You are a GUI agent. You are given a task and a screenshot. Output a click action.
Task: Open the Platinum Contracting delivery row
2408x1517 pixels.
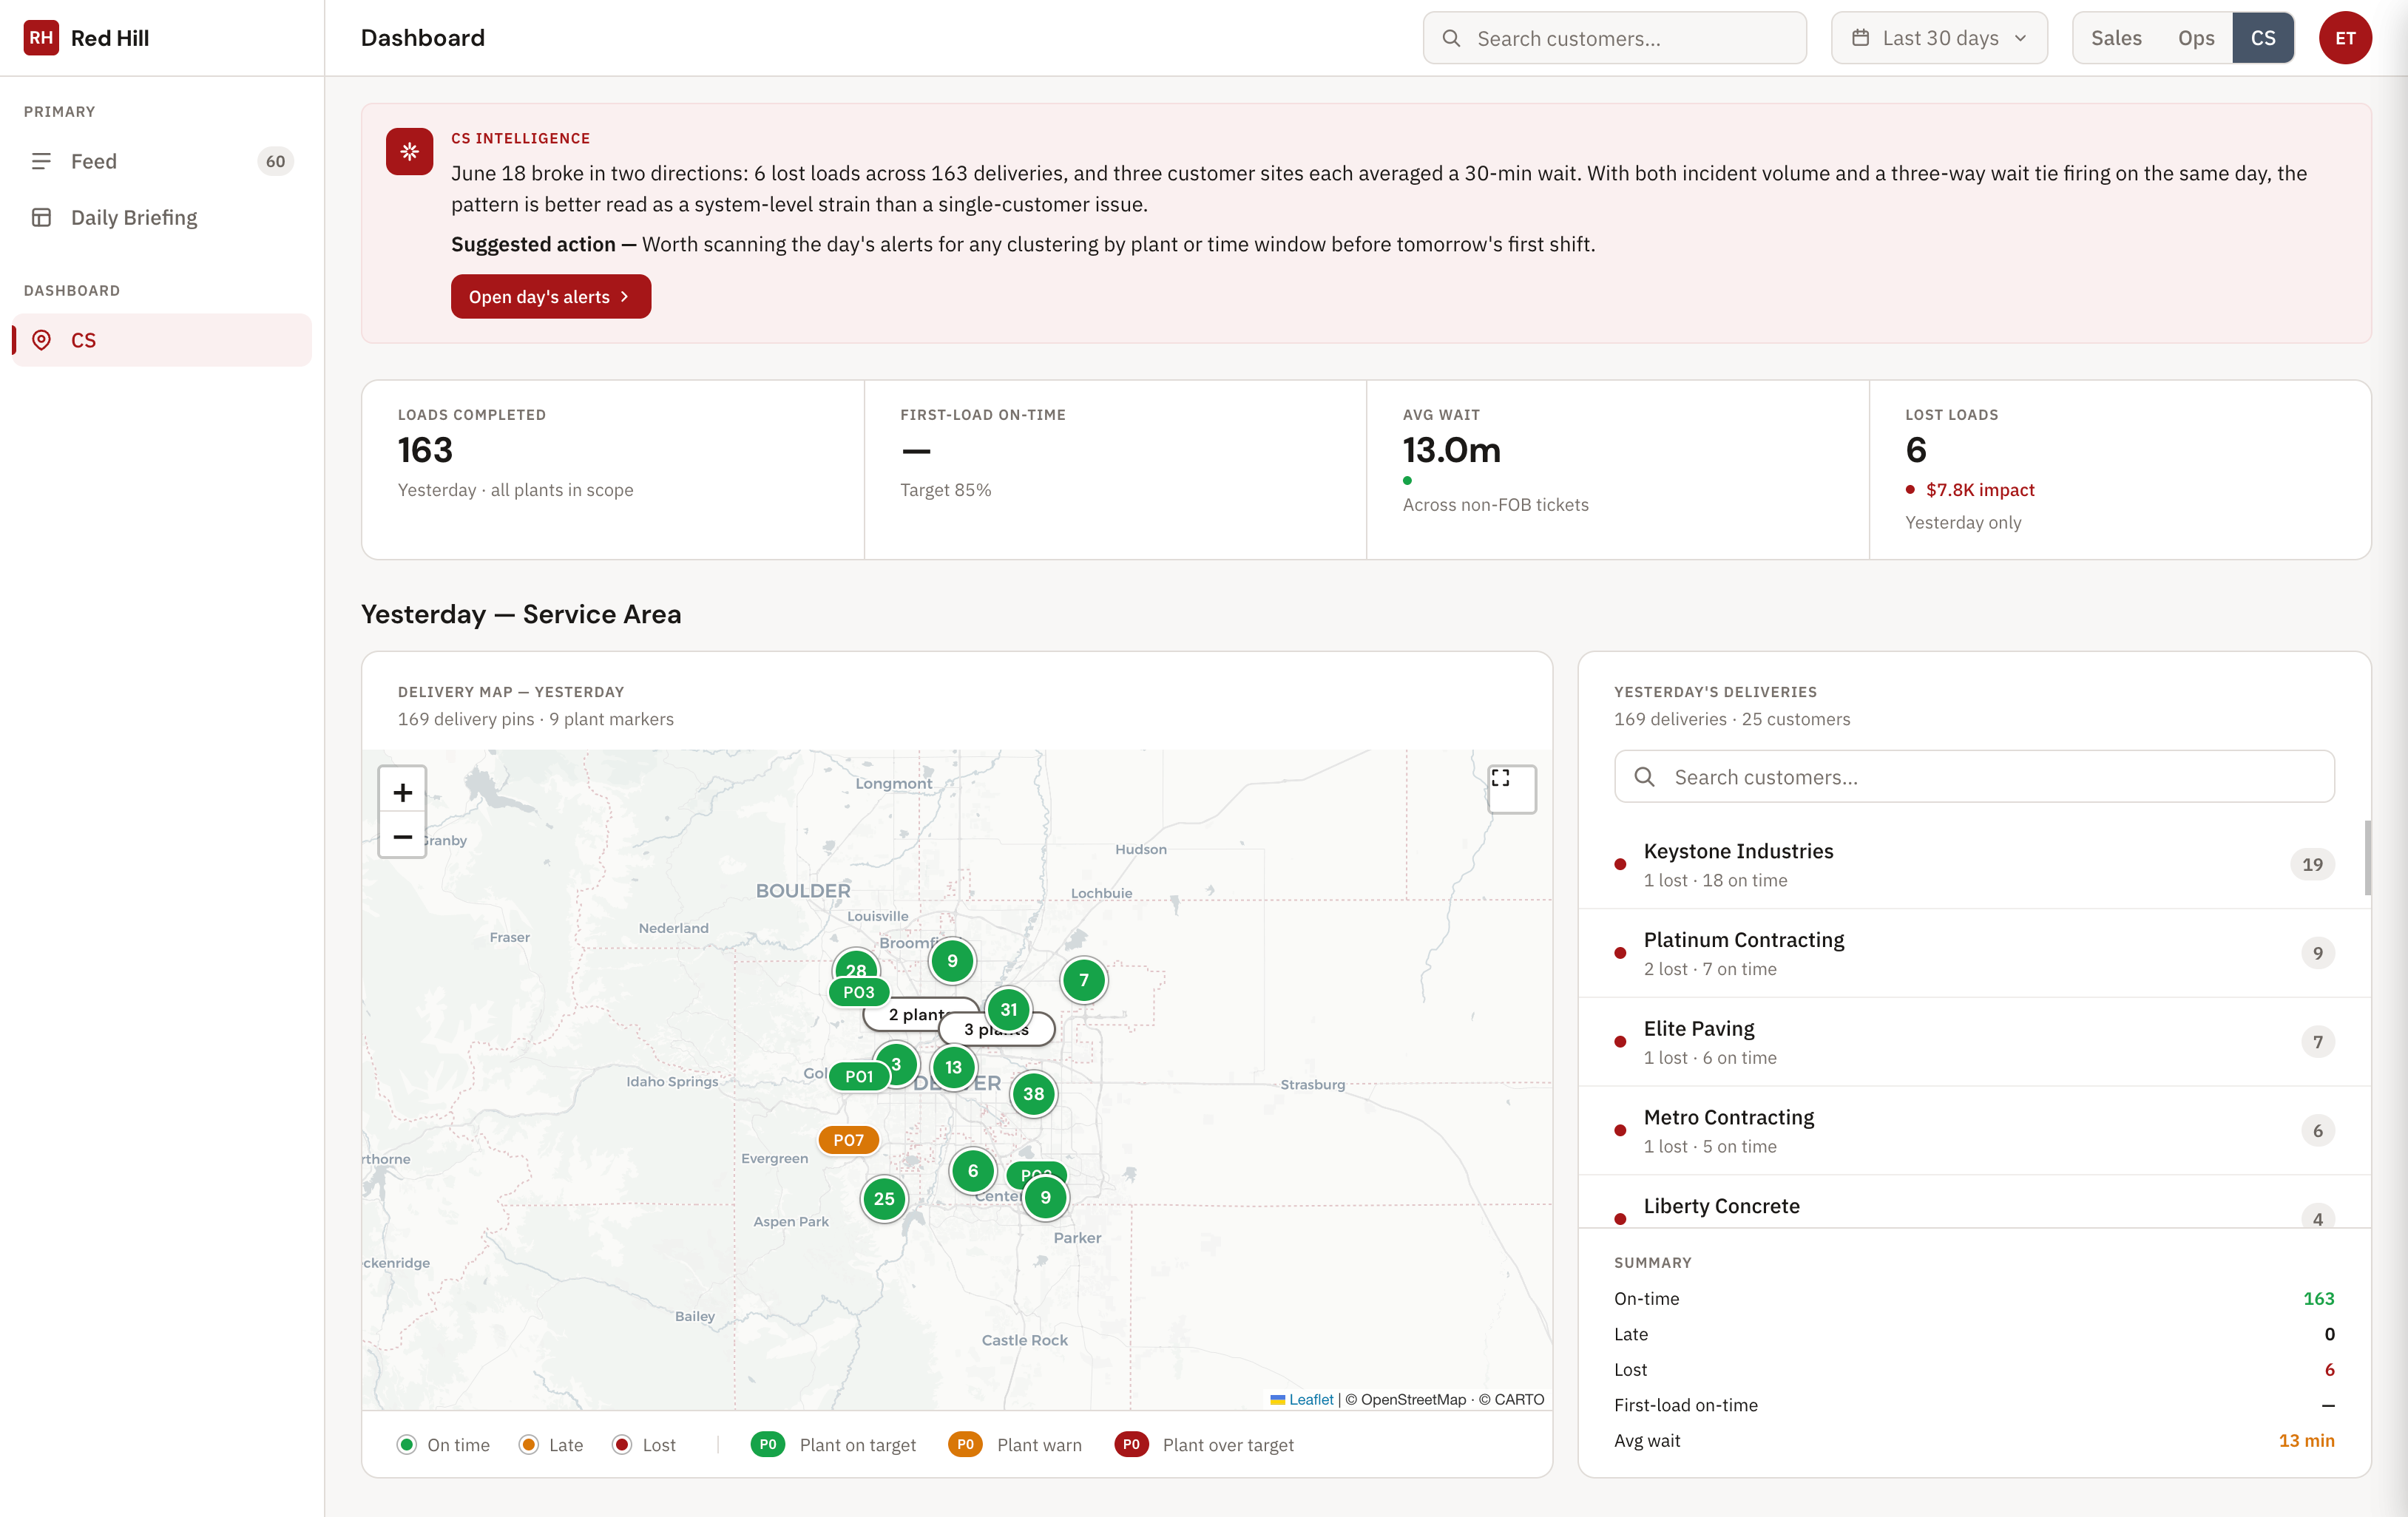1974,954
